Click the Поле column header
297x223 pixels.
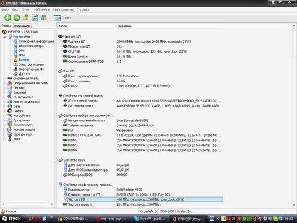(86, 26)
